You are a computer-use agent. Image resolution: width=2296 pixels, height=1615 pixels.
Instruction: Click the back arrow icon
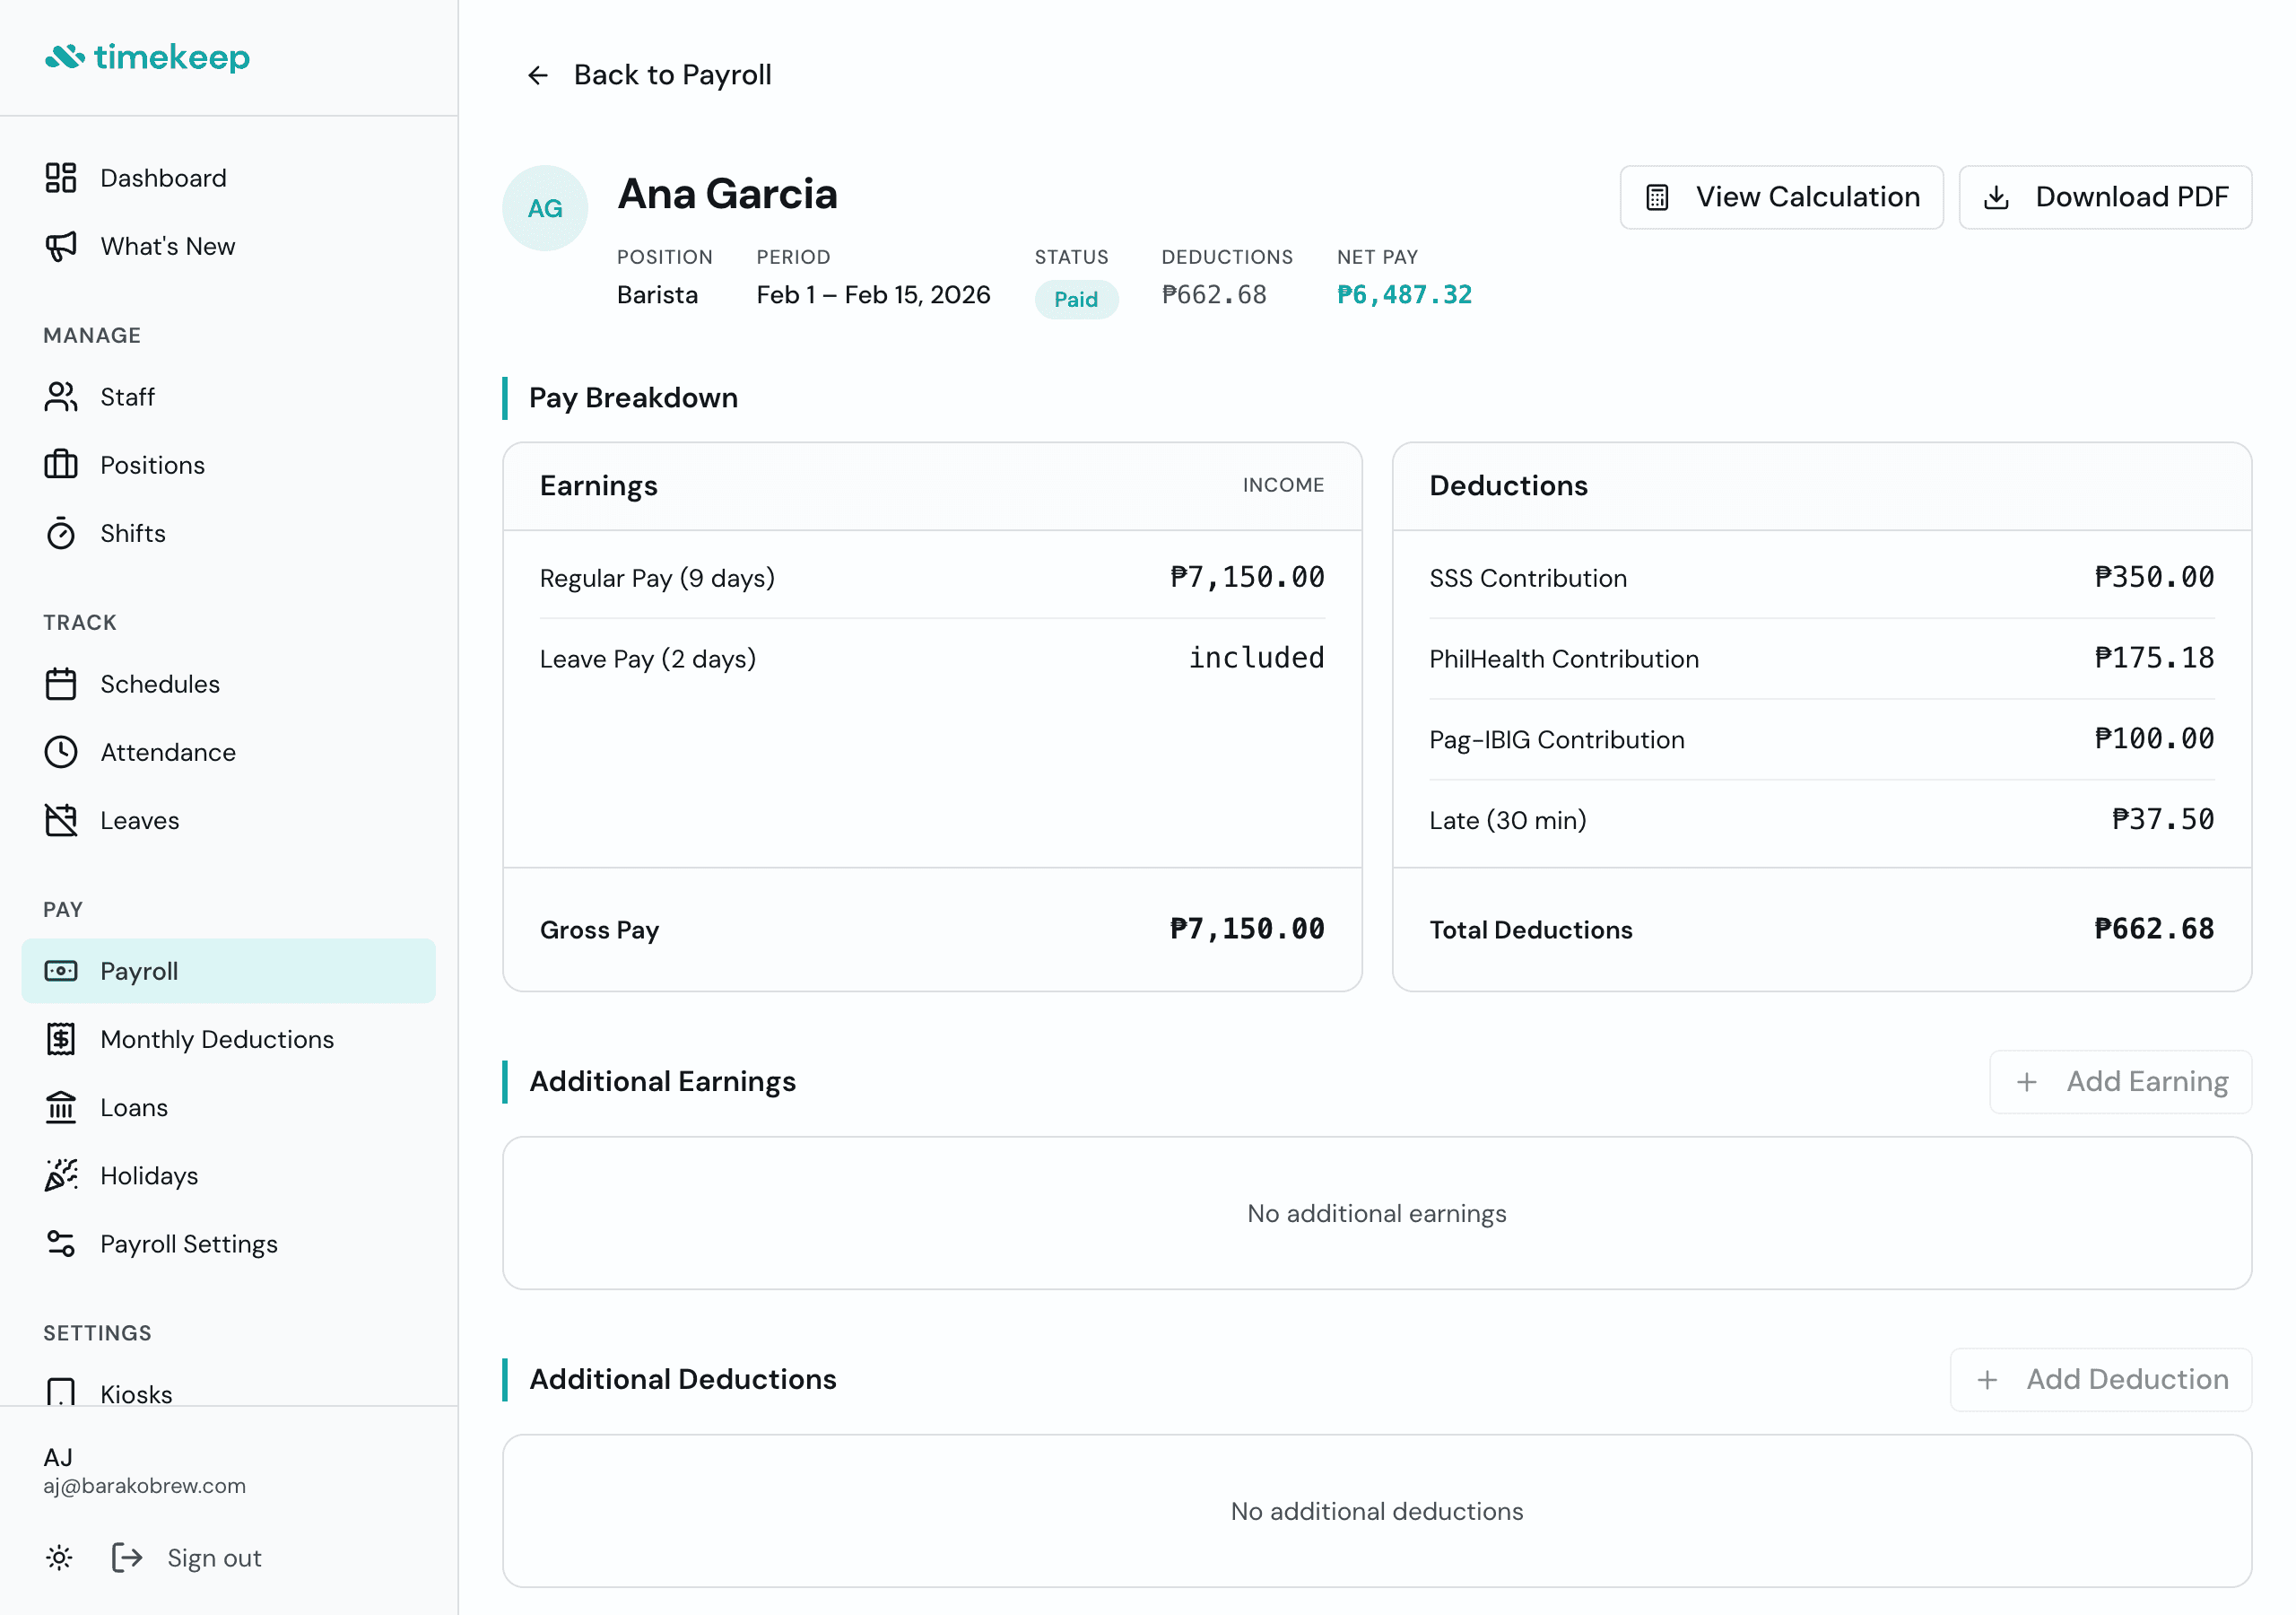tap(538, 75)
